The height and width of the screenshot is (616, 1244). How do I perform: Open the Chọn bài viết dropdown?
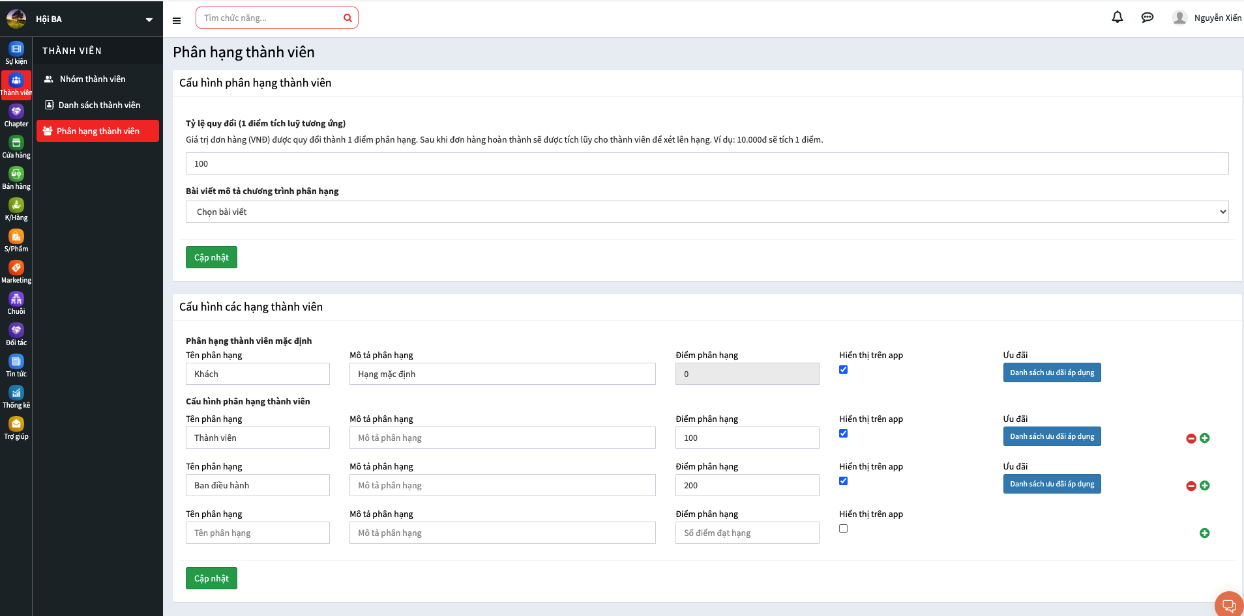click(707, 212)
